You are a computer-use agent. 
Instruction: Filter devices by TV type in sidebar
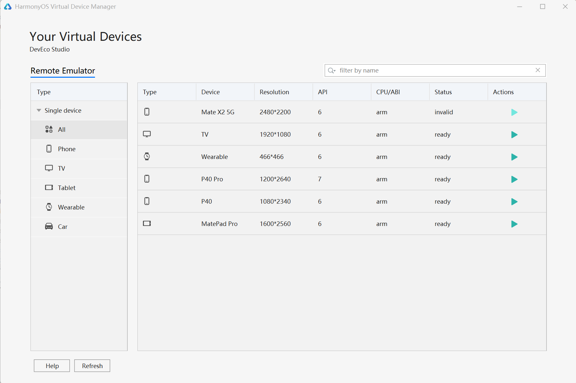(79, 168)
